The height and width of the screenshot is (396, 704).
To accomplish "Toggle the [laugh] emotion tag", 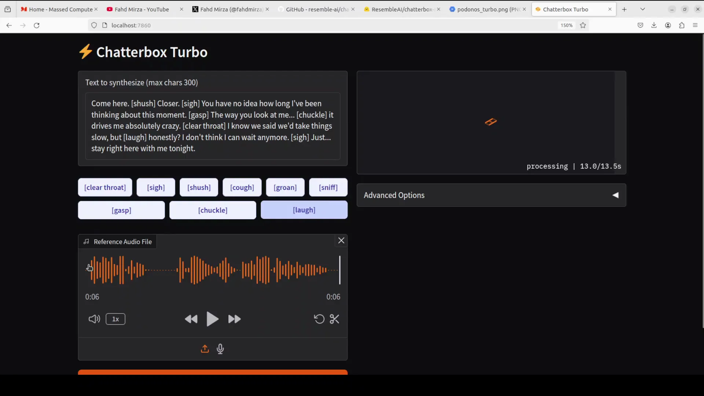I will click(304, 210).
